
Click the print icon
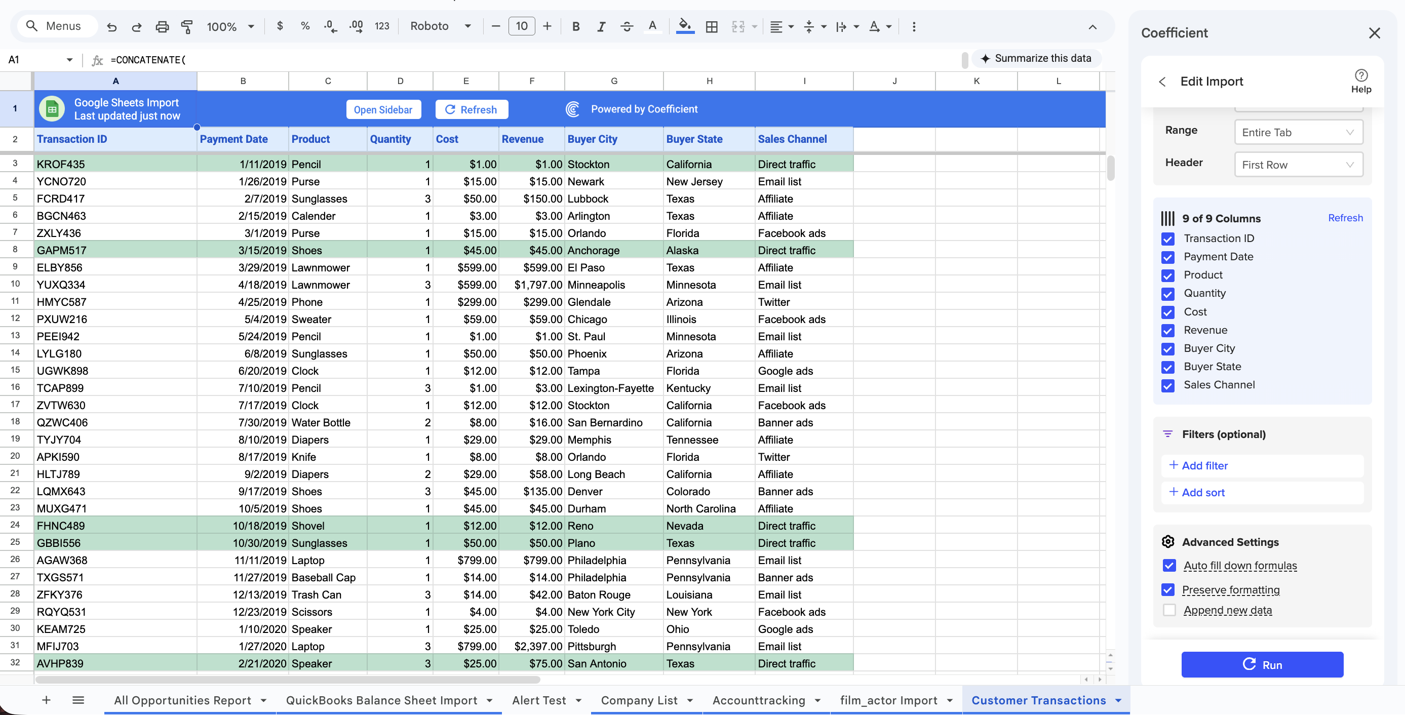[x=162, y=26]
